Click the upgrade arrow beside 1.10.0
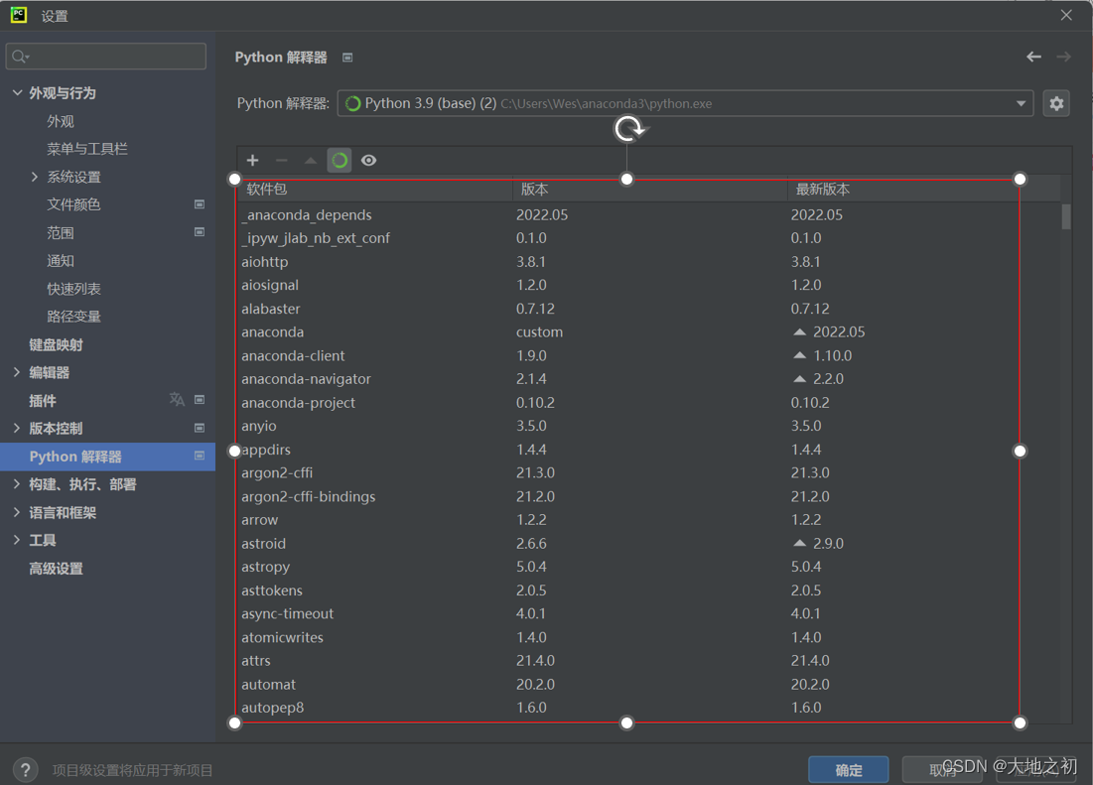Viewport: 1093px width, 785px height. 799,355
